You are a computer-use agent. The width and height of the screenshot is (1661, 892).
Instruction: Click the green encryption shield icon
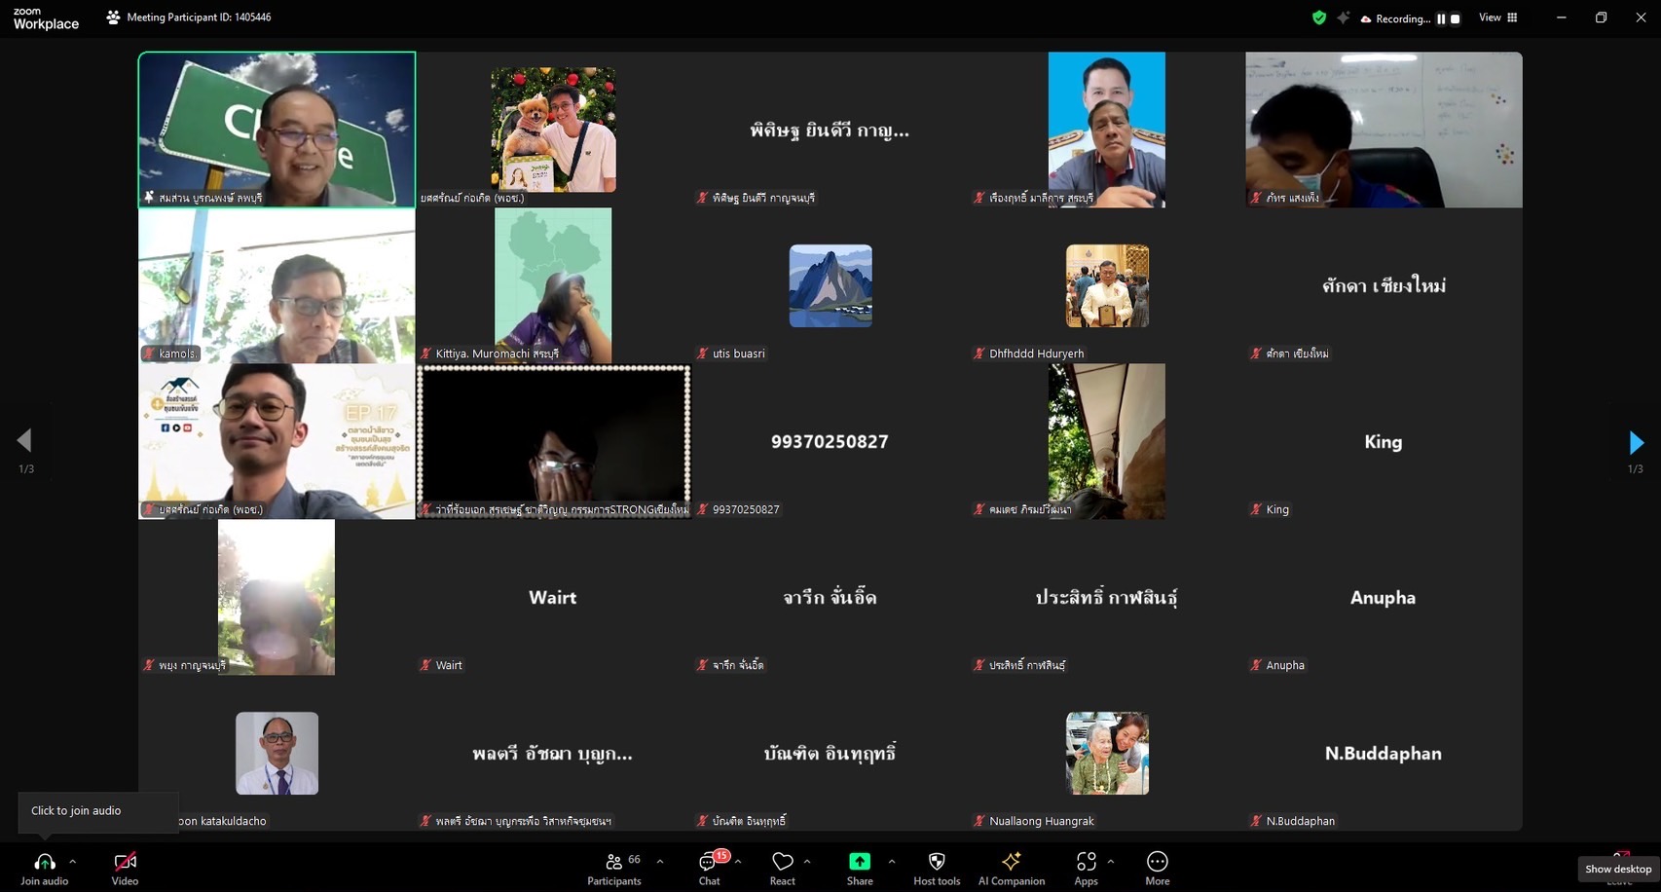pyautogui.click(x=1319, y=18)
